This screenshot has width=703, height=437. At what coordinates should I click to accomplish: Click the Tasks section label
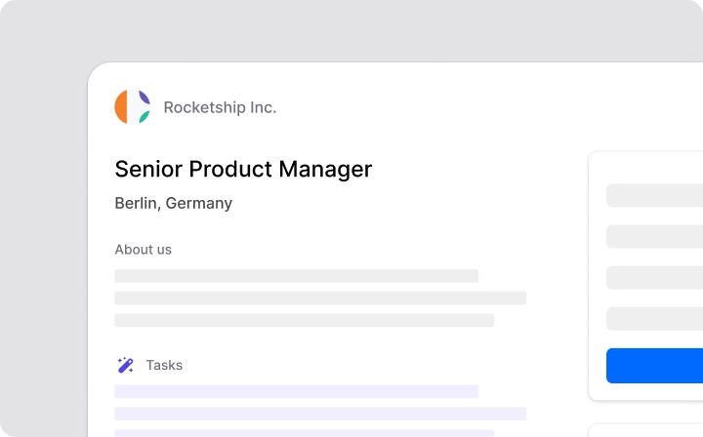click(164, 365)
